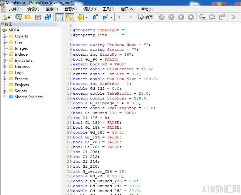
Task: Click the TrailingStop variable in code
Action: 122,108
